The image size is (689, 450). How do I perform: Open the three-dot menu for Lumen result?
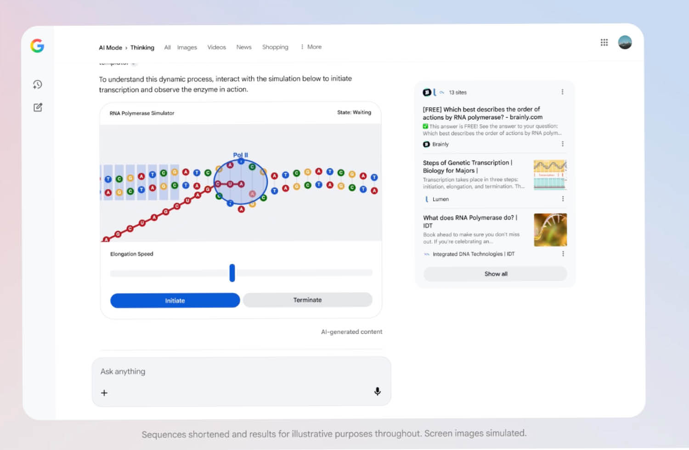563,199
